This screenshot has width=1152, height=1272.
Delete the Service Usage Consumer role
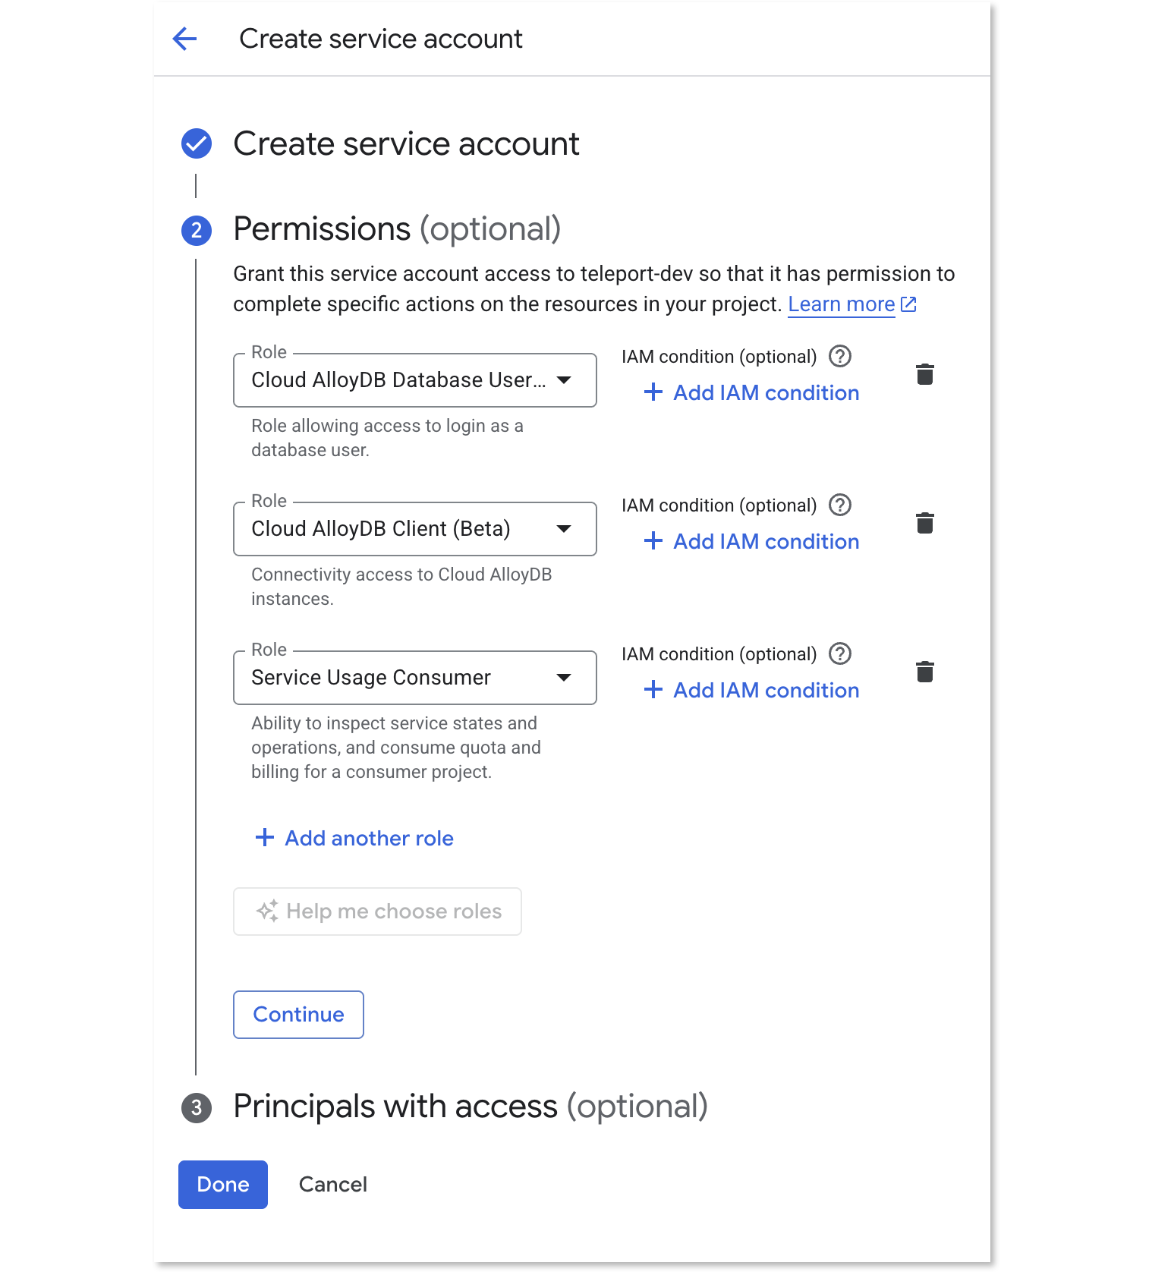(924, 671)
